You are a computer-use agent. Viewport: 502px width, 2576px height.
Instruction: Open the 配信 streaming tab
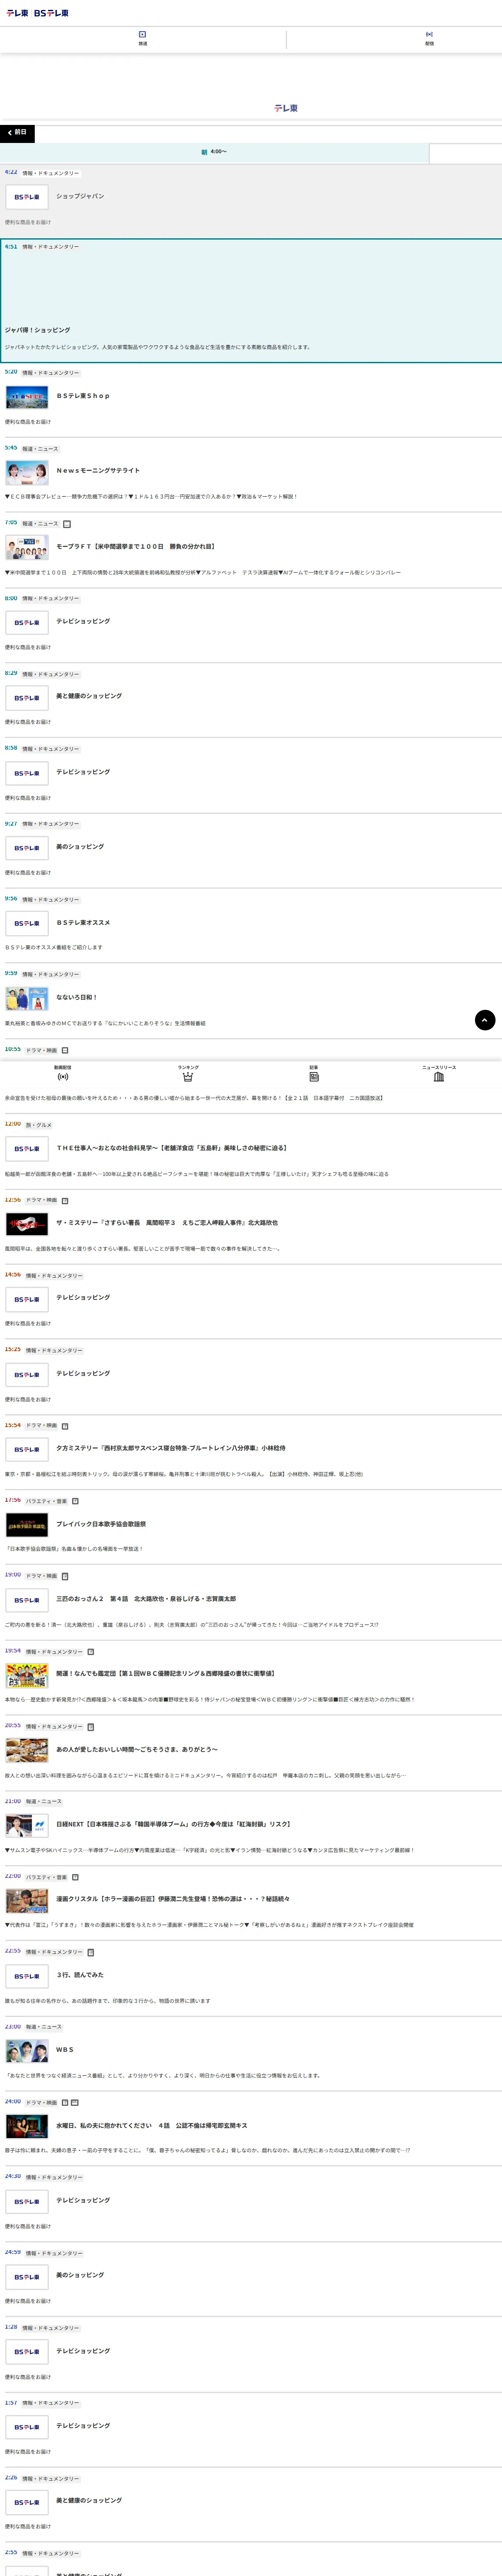tap(429, 39)
